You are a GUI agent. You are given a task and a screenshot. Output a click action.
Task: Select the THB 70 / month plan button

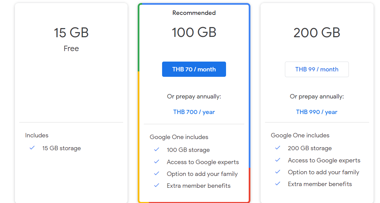click(194, 69)
